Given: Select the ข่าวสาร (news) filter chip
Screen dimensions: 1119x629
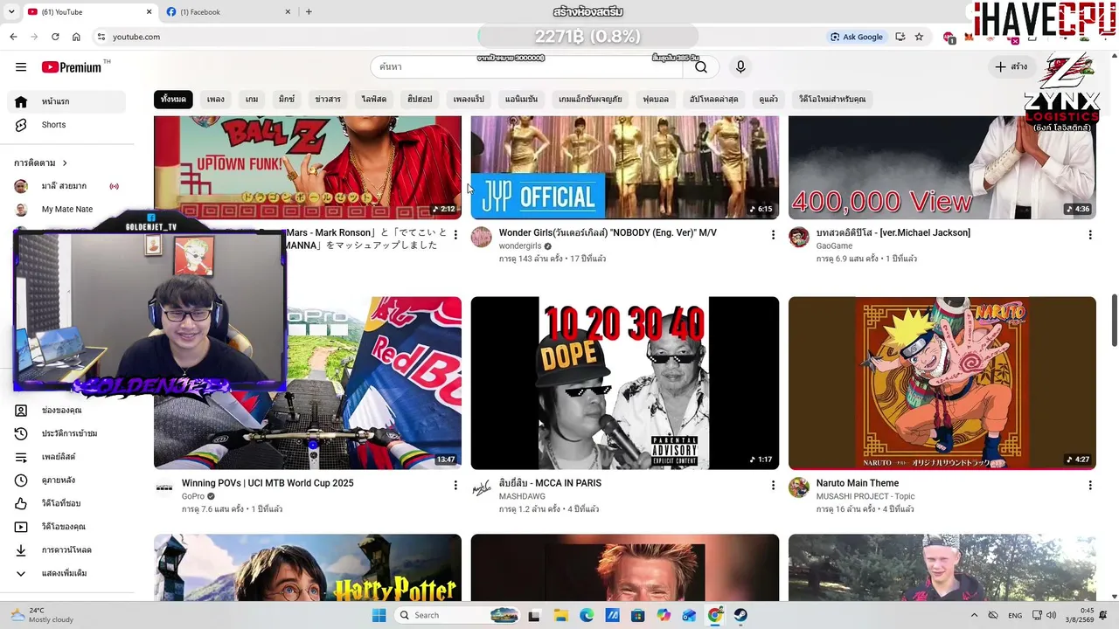Looking at the screenshot, I should [x=328, y=99].
